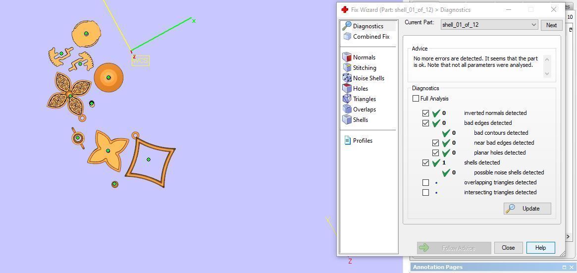Select the round disc part in viewport
Image resolution: width=577 pixels, height=273 pixels.
(86, 34)
